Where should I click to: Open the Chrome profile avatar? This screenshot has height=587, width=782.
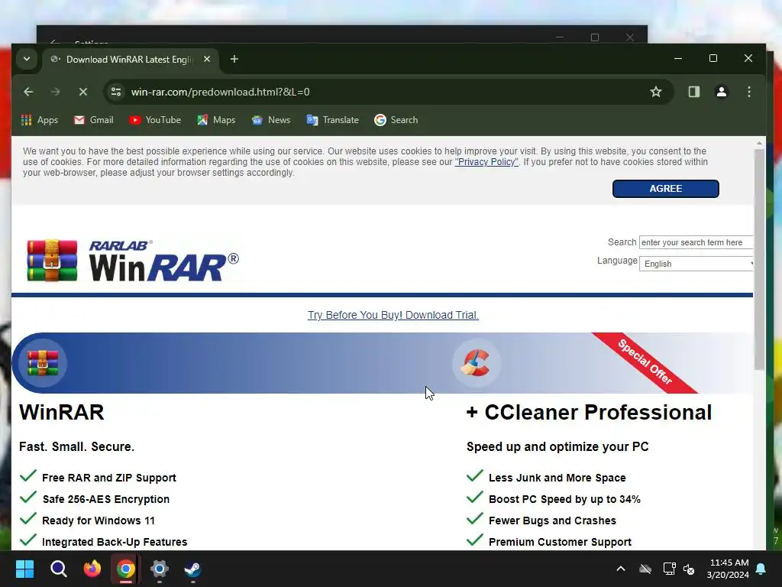pos(721,92)
